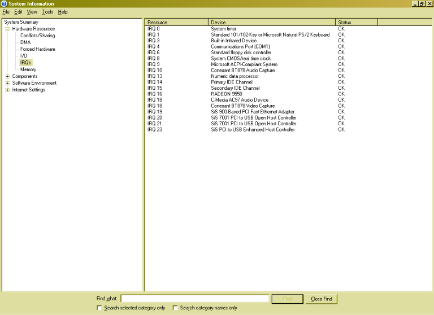Click the disabled Find button
Viewport: 434px width, 315px height.
point(287,299)
